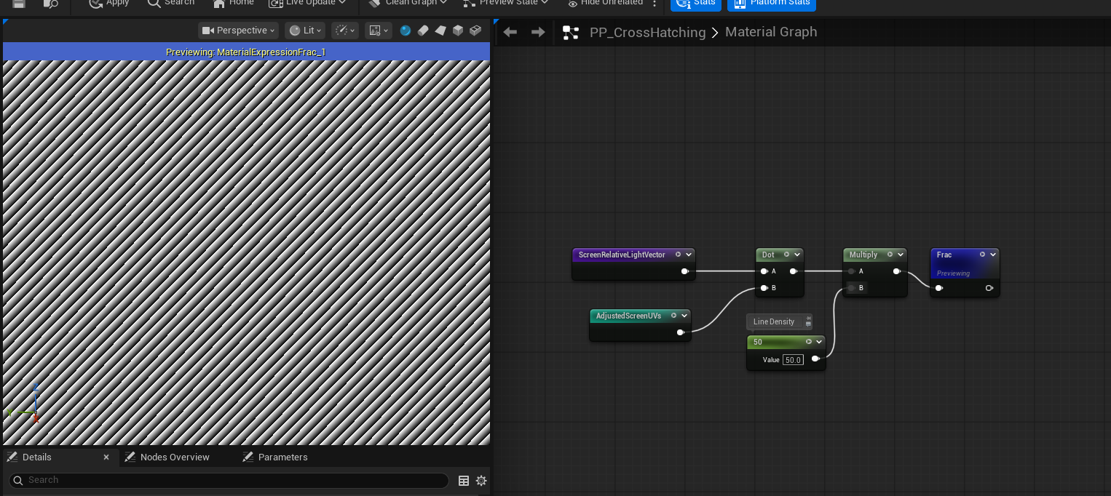Use a custom preview mesh
This screenshot has width=1111, height=496.
(475, 31)
